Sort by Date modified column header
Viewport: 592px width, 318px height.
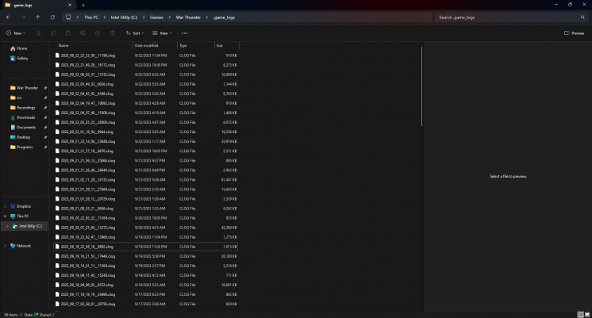tap(147, 45)
